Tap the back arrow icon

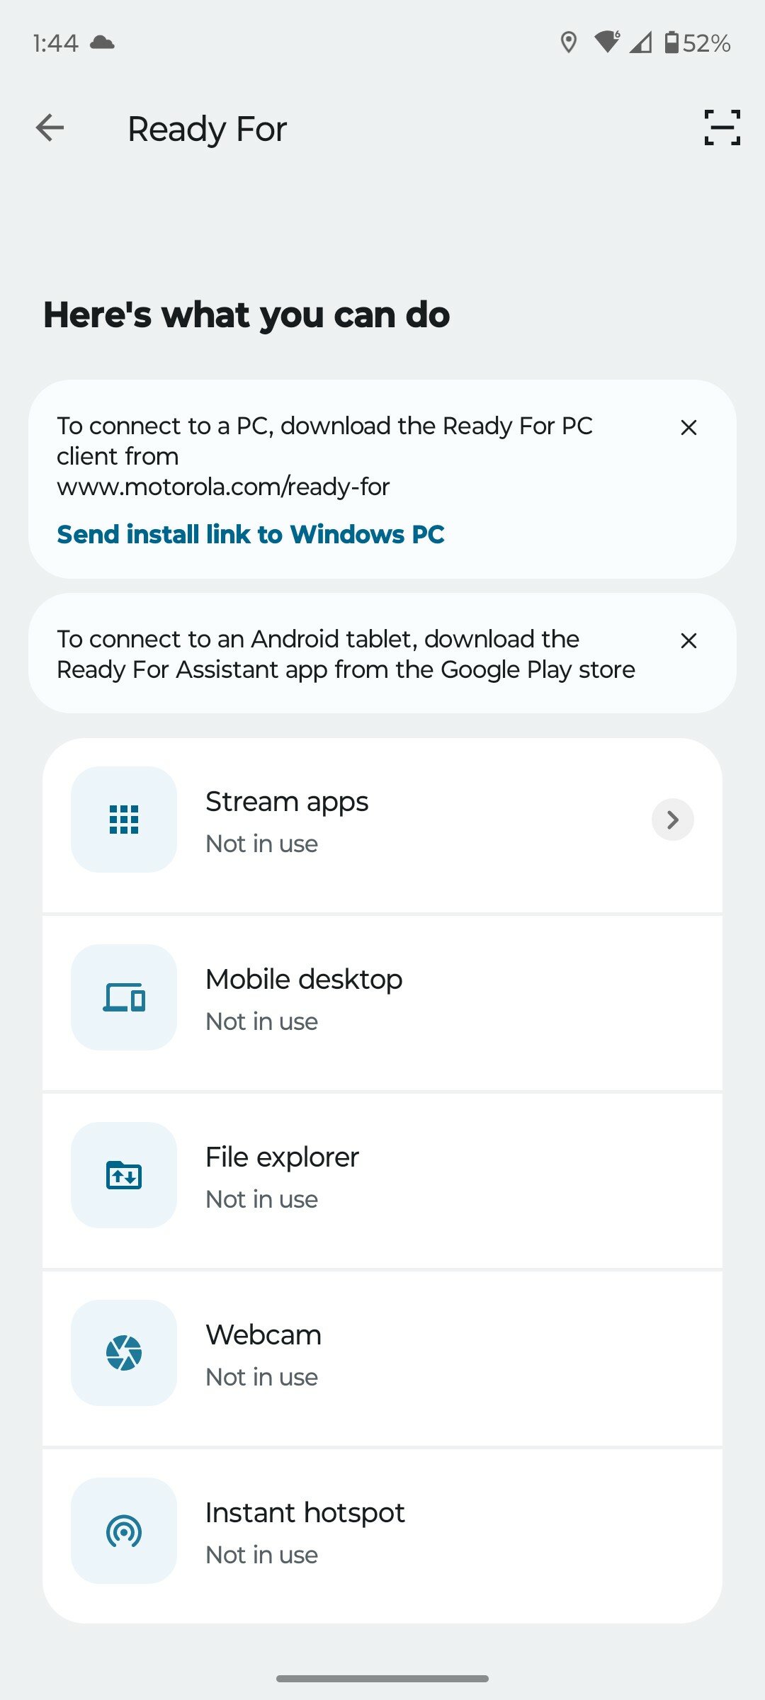click(50, 128)
